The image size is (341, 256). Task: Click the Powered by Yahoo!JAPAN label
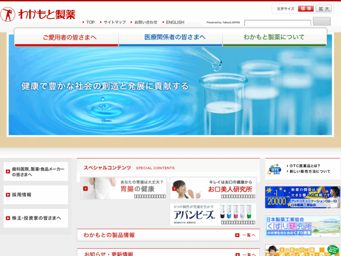(223, 23)
